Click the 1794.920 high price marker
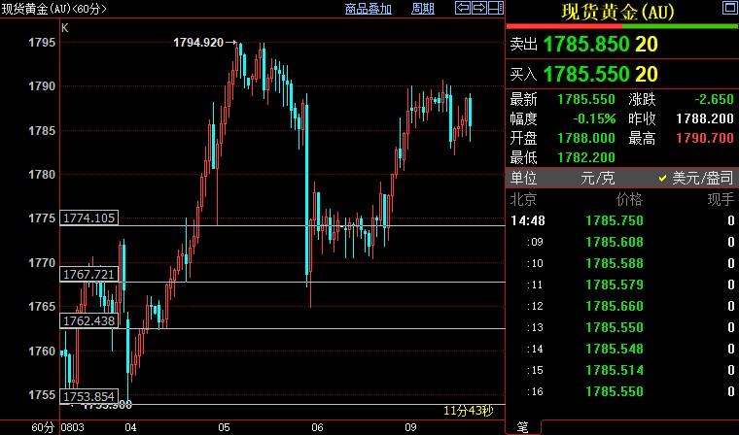739x435 pixels. tap(197, 43)
